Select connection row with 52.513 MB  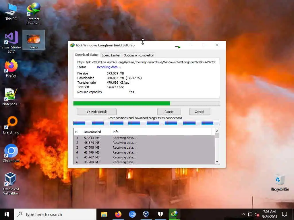pos(144,138)
